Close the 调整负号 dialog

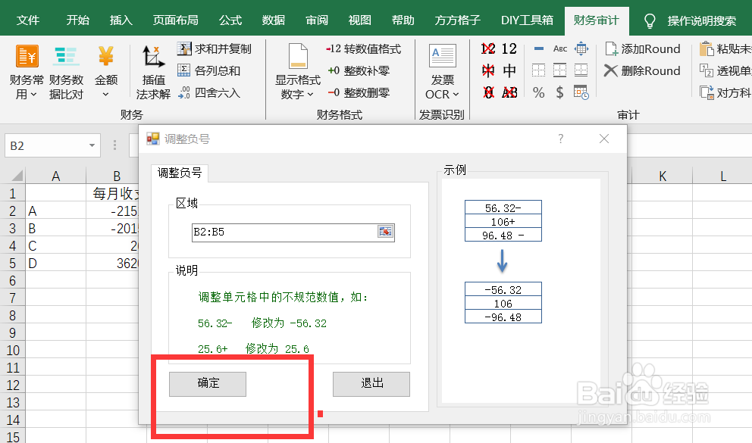pyautogui.click(x=604, y=139)
